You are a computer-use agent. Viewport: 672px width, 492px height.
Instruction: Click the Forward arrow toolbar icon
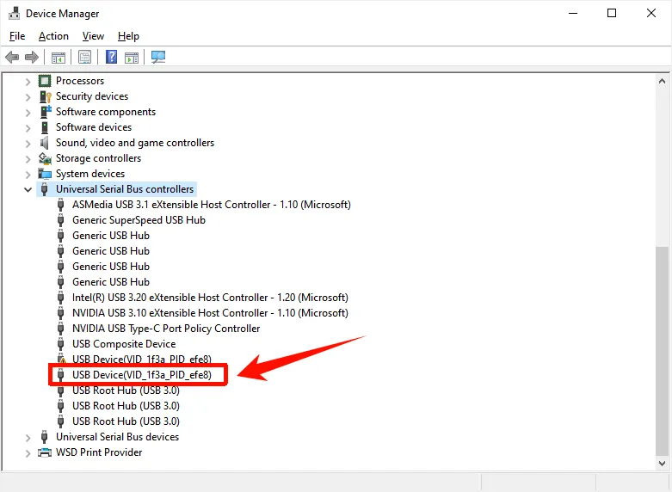[32, 57]
